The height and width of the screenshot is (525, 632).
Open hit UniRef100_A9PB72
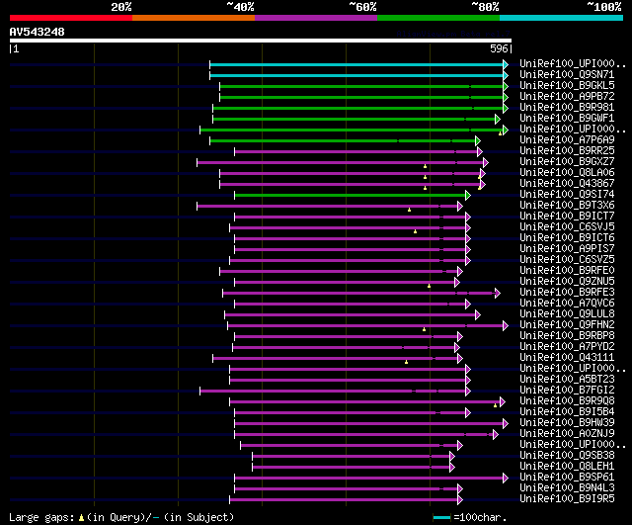567,97
